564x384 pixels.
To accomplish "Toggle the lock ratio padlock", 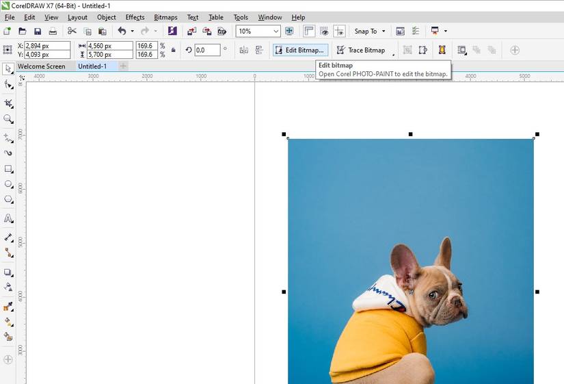I will pyautogui.click(x=173, y=50).
